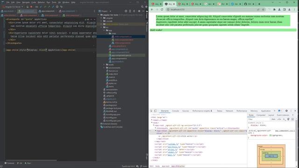Switch to the Network tab in DevTools
This screenshot has width=299, height=168.
click(x=229, y=111)
